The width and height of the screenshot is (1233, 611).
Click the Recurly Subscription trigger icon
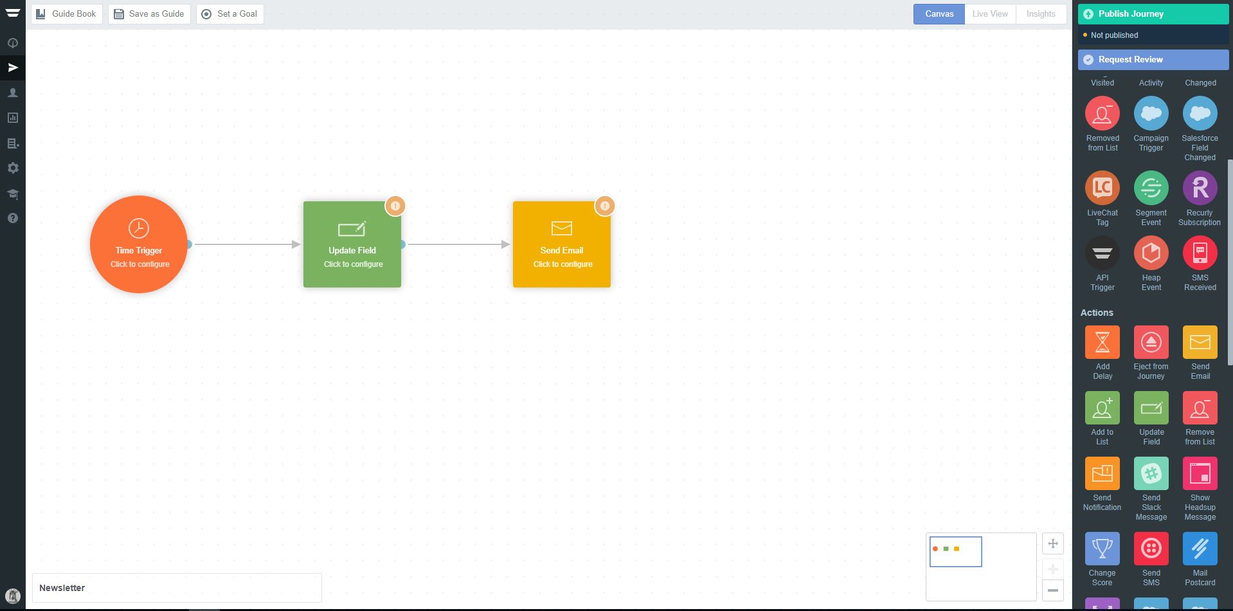coord(1200,188)
